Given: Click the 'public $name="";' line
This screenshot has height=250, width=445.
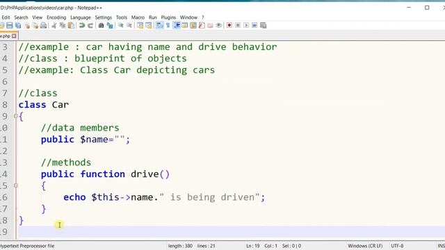Looking at the screenshot, I should [x=86, y=140].
